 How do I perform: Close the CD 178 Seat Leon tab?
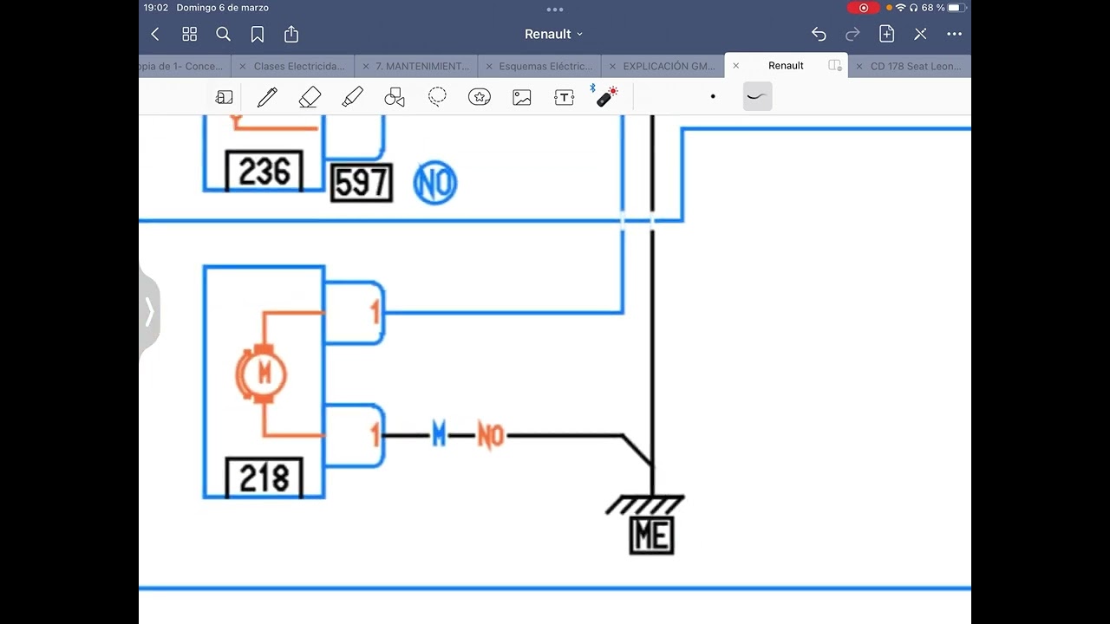[x=859, y=66]
